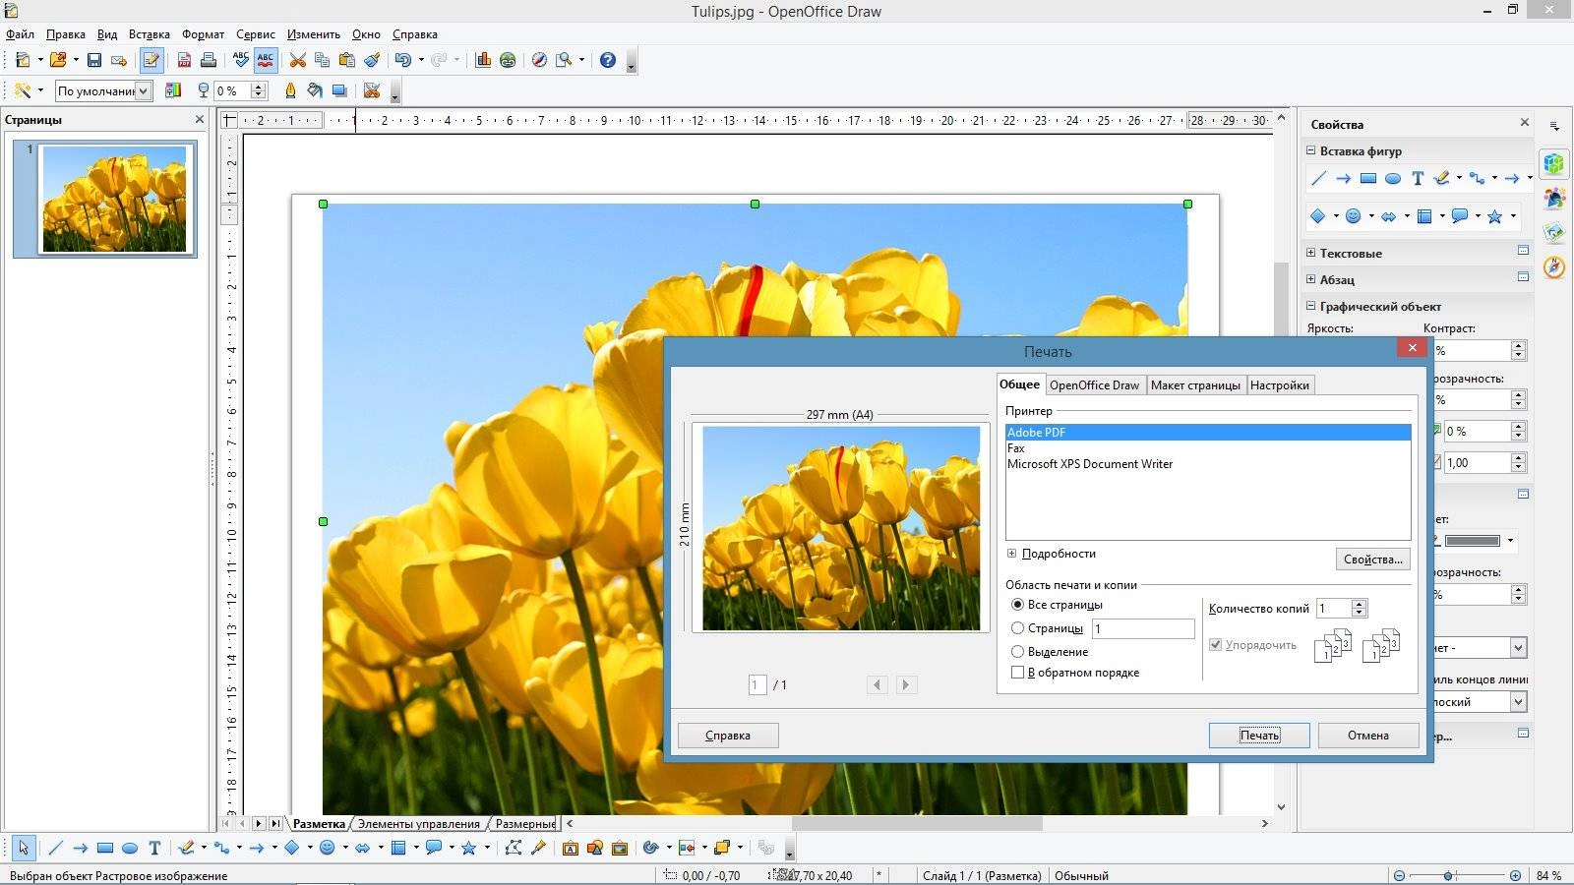This screenshot has width=1574, height=885.
Task: Open the sidebar Gallery deck icon
Action: 1554,232
